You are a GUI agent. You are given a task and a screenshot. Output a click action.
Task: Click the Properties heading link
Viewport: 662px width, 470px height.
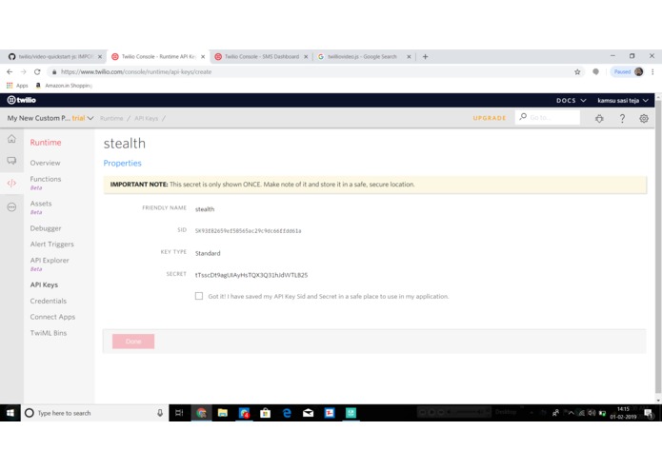pyautogui.click(x=123, y=163)
